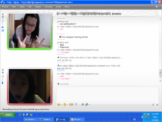
Task: Click the voice clip icon
Action: point(76,104)
